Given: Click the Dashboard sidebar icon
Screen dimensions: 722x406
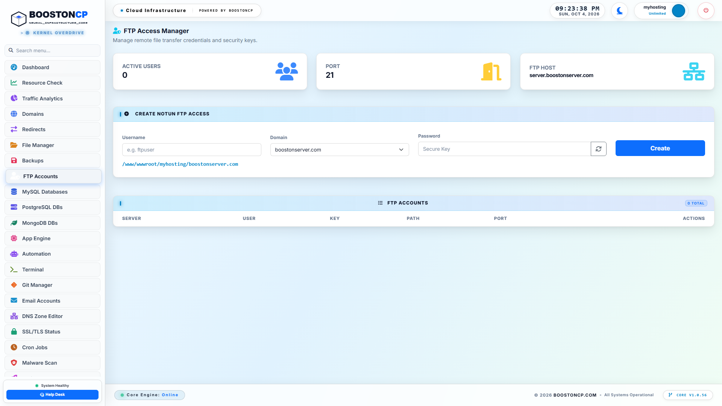Looking at the screenshot, I should coord(14,67).
